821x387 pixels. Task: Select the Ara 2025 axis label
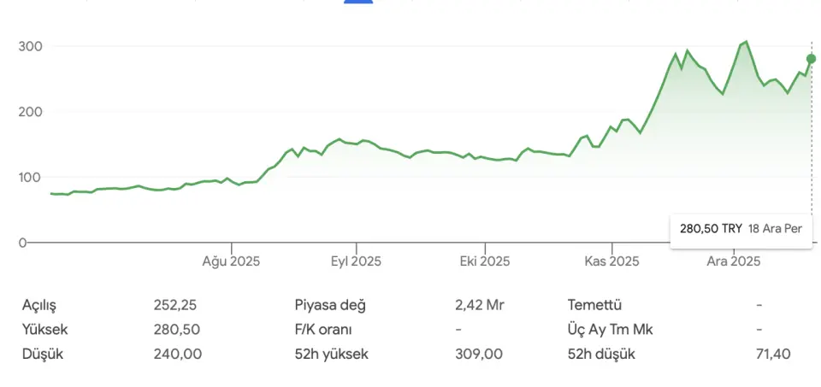click(x=733, y=261)
